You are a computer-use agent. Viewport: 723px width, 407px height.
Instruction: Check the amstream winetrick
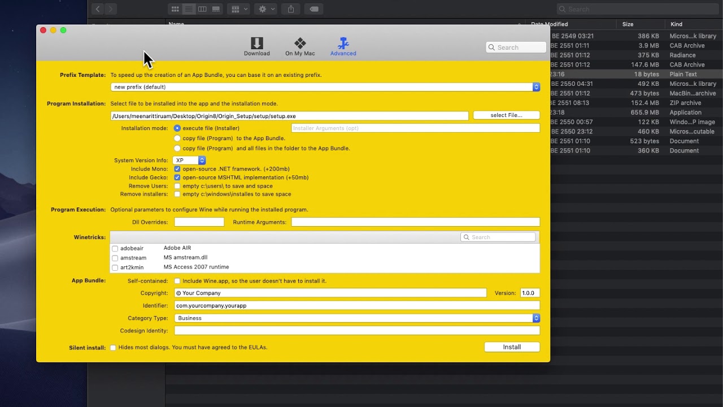coord(115,258)
